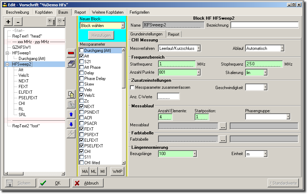
Task: Collapse the HFSweep2 tree node
Action: (7, 64)
